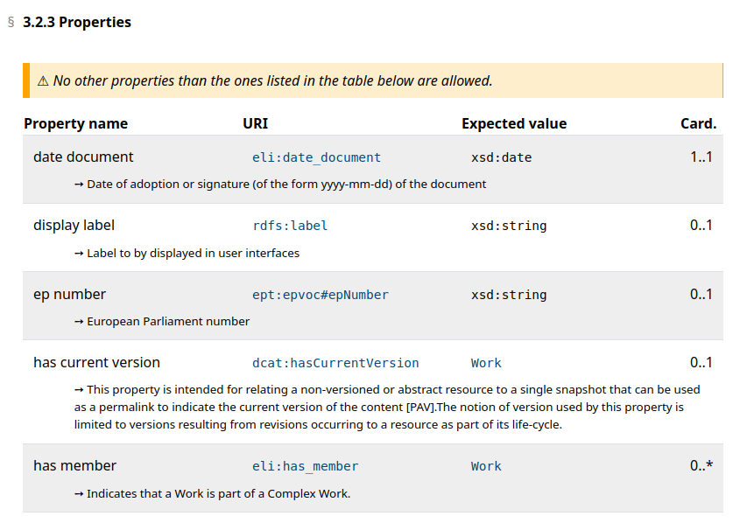
Task: Click the URI column header
Action: (x=255, y=123)
